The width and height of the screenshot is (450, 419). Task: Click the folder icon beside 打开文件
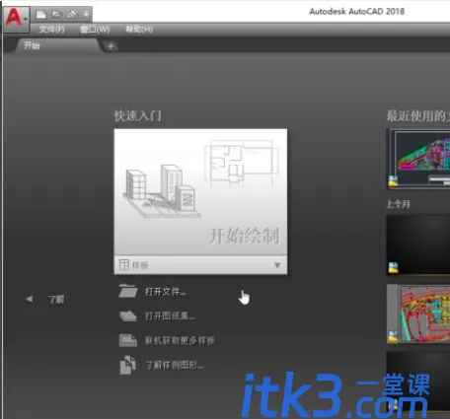pyautogui.click(x=128, y=291)
